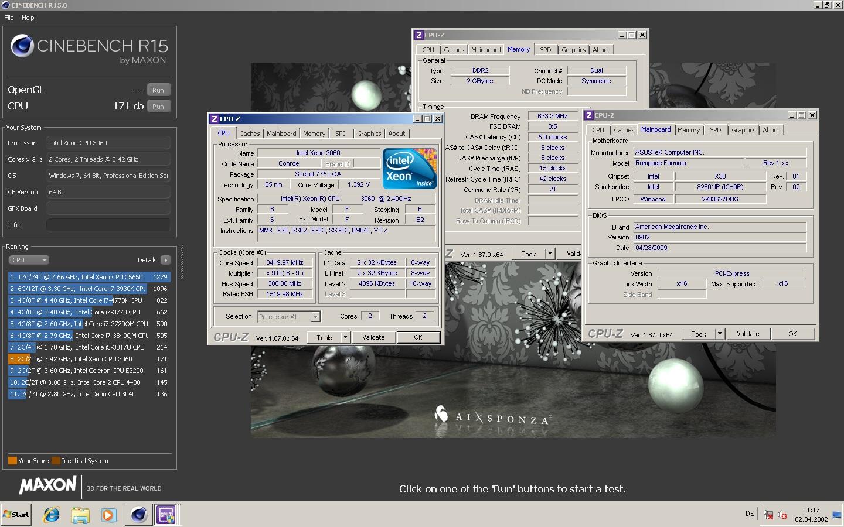Switch to SPD tab in CPU-Z Memory window
Image resolution: width=844 pixels, height=527 pixels.
point(546,50)
